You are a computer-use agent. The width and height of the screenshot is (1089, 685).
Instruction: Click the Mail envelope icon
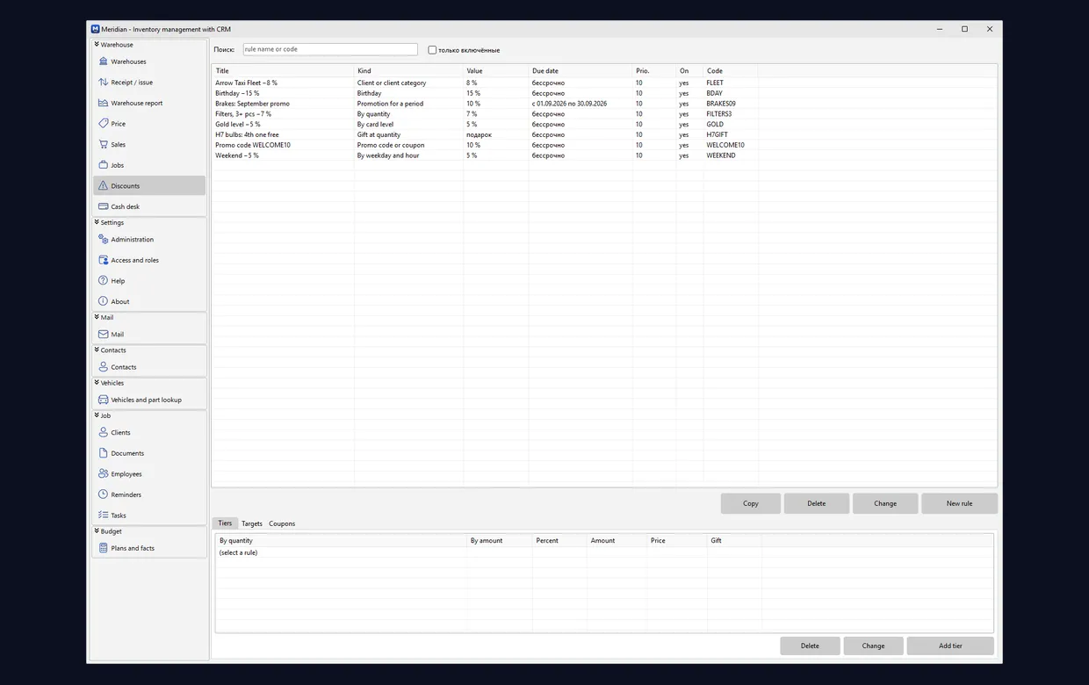coord(103,335)
